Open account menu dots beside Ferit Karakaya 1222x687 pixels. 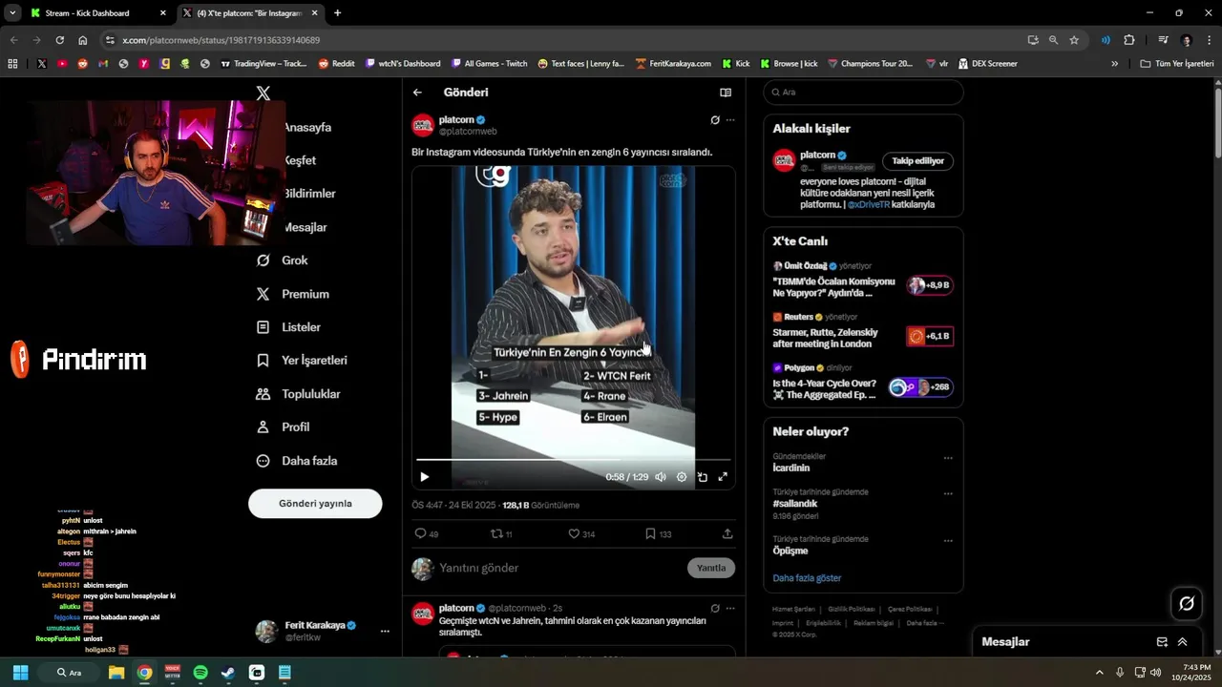point(385,632)
